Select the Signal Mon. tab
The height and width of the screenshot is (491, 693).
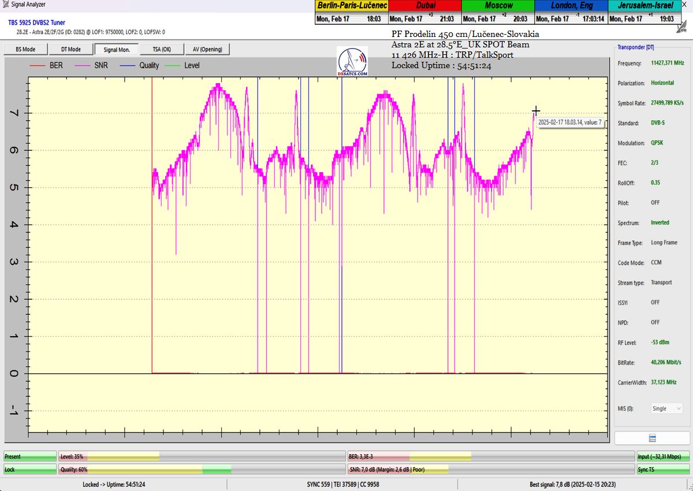[x=117, y=50]
